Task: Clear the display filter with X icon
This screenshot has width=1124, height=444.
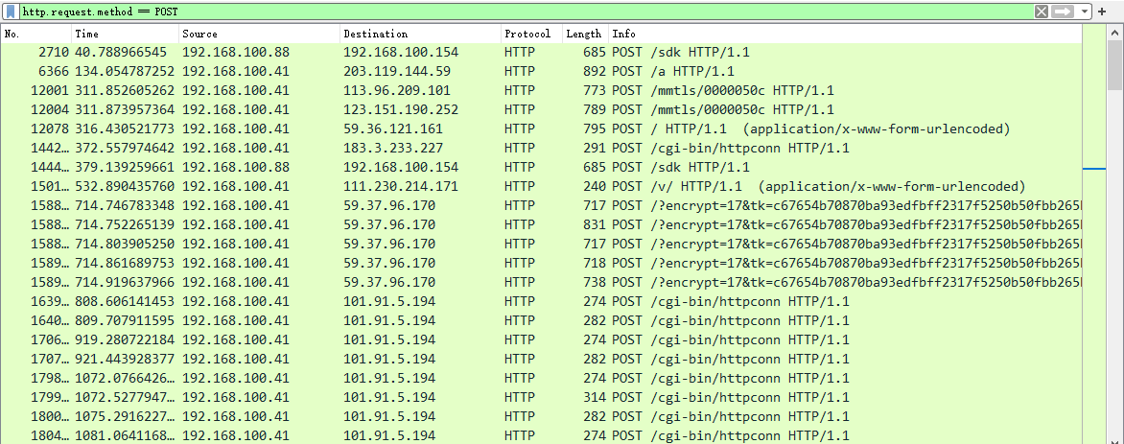Action: point(1041,12)
